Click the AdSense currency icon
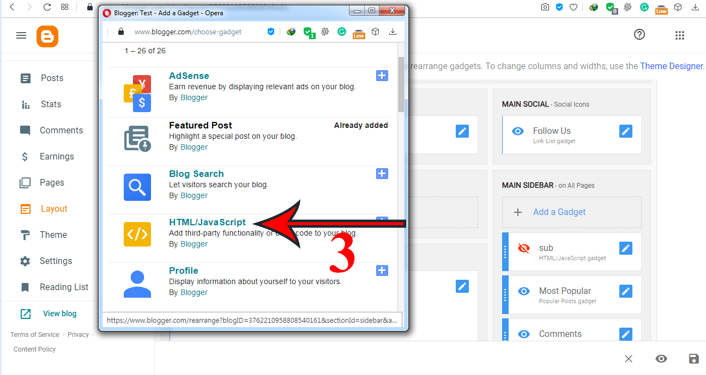 click(x=137, y=93)
